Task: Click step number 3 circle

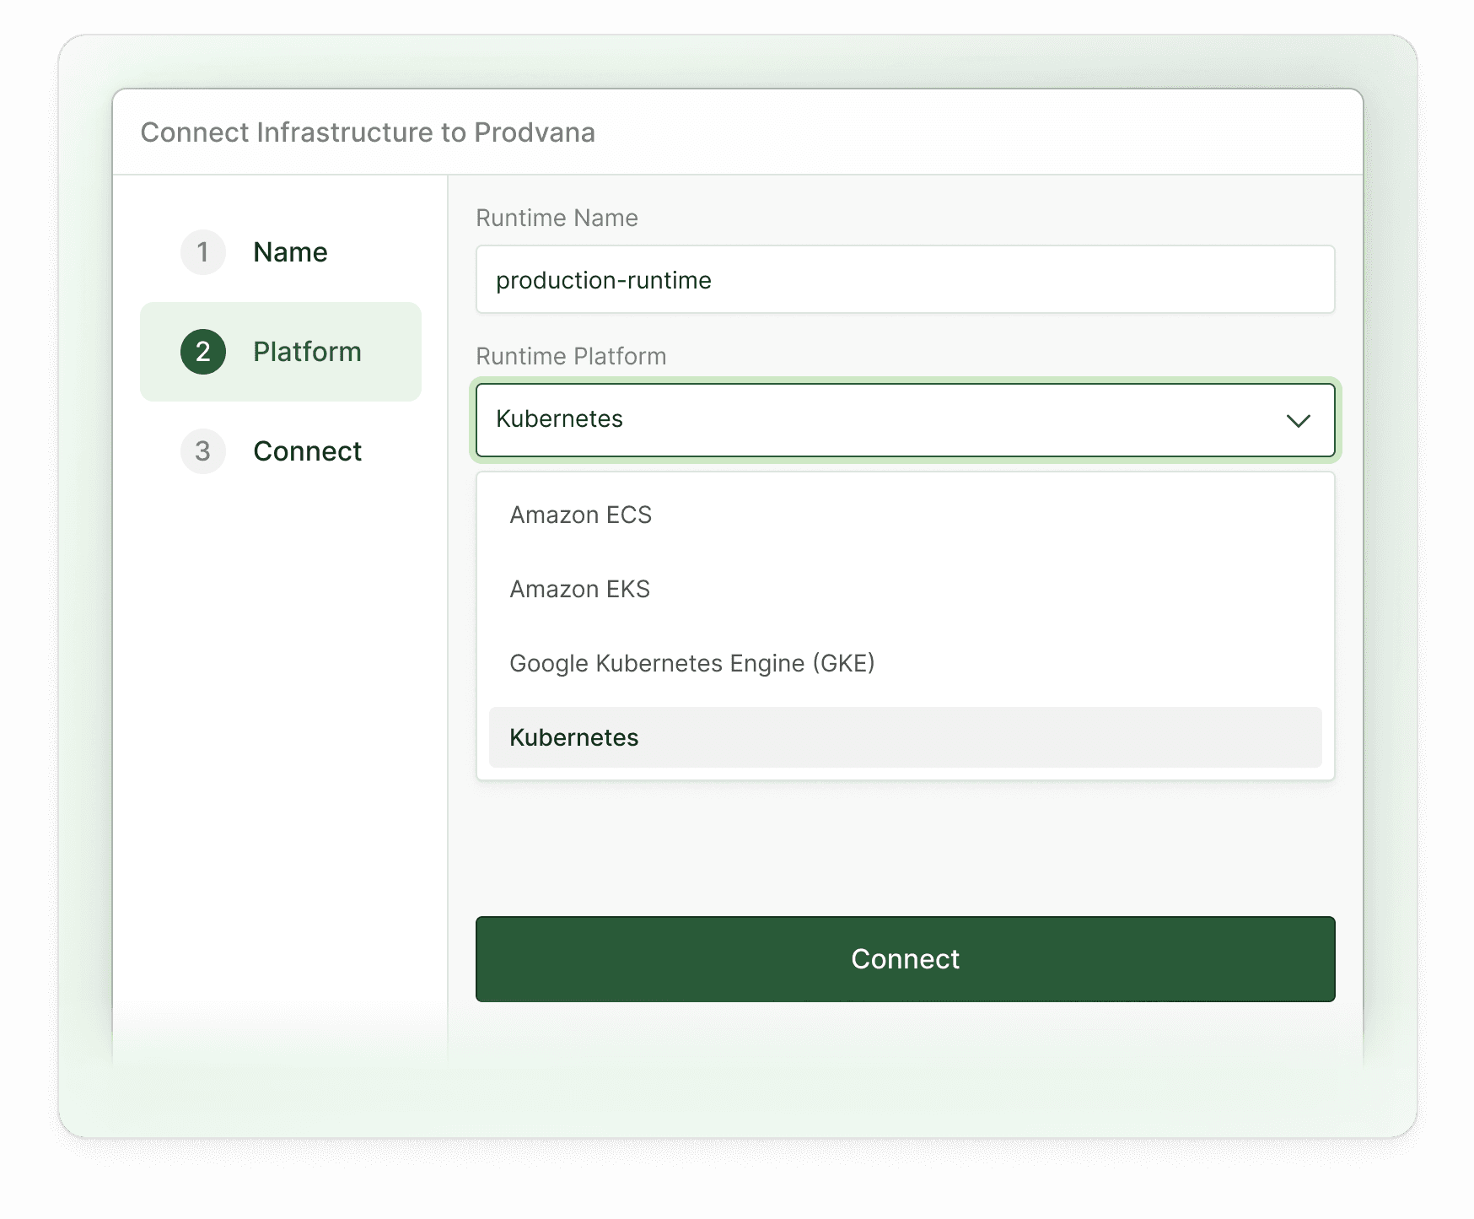Action: pos(203,451)
